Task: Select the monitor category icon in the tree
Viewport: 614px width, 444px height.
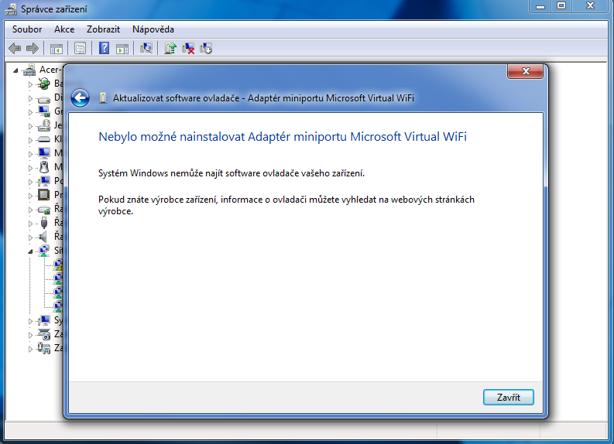Action: tap(44, 153)
